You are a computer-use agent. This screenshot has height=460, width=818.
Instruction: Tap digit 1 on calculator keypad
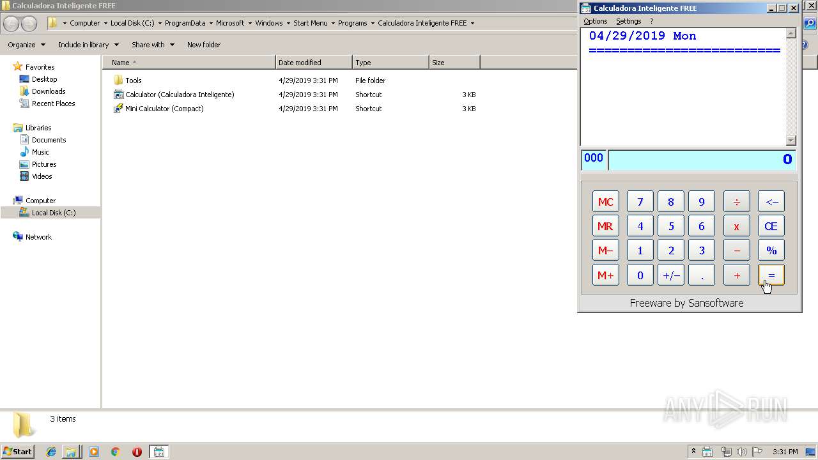(x=640, y=250)
